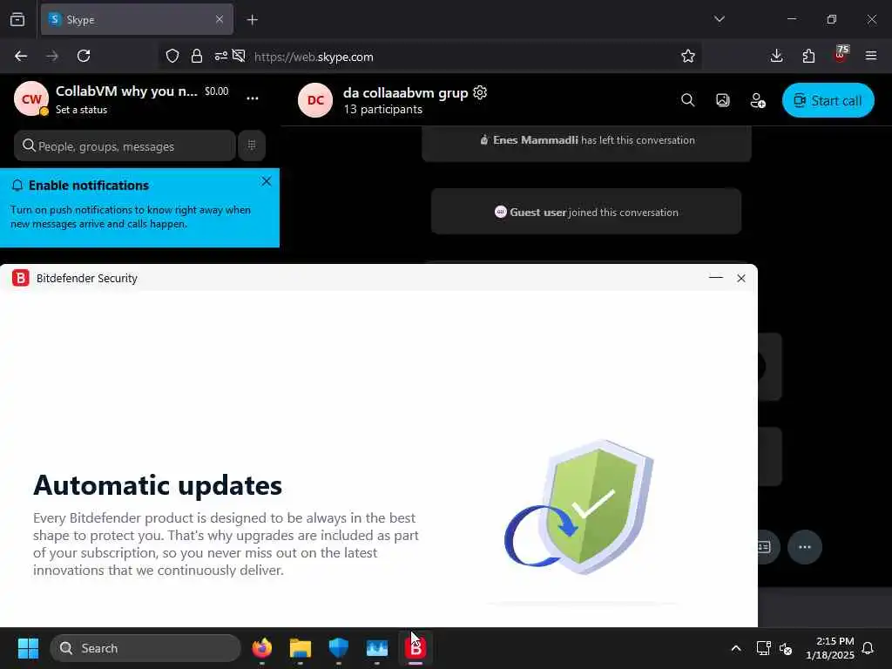892x669 pixels.
Task: Open the blue monitor app on the taskbar
Action: click(x=376, y=648)
